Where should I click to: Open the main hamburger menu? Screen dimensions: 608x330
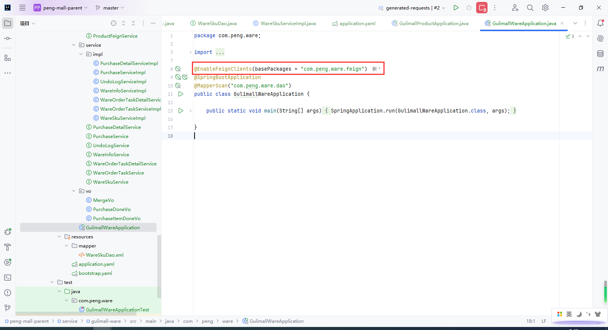coord(22,8)
